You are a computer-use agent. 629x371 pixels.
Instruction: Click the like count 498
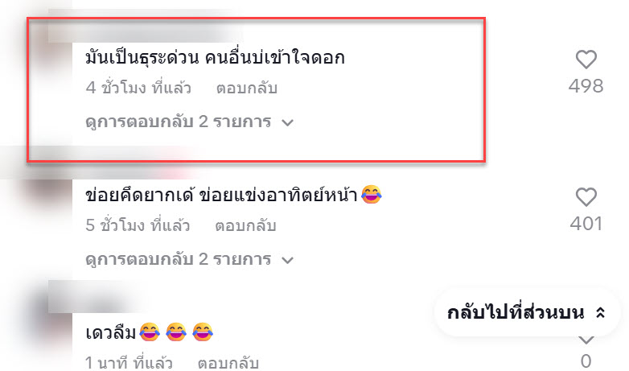coord(586,86)
